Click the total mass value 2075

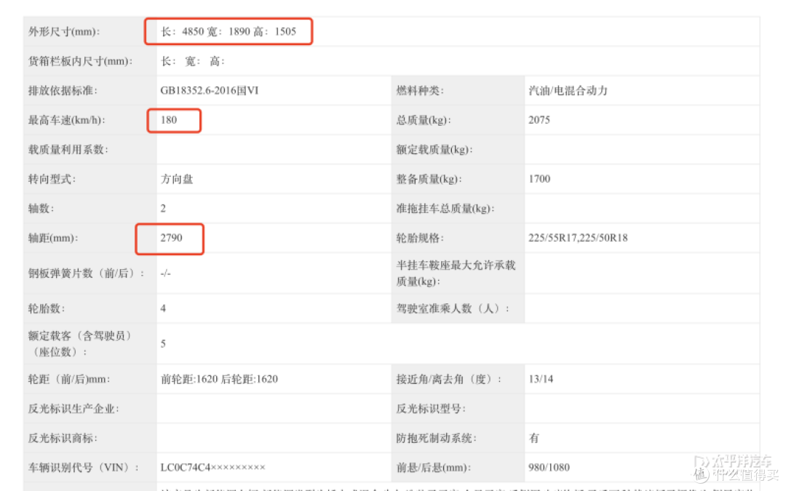pyautogui.click(x=539, y=119)
